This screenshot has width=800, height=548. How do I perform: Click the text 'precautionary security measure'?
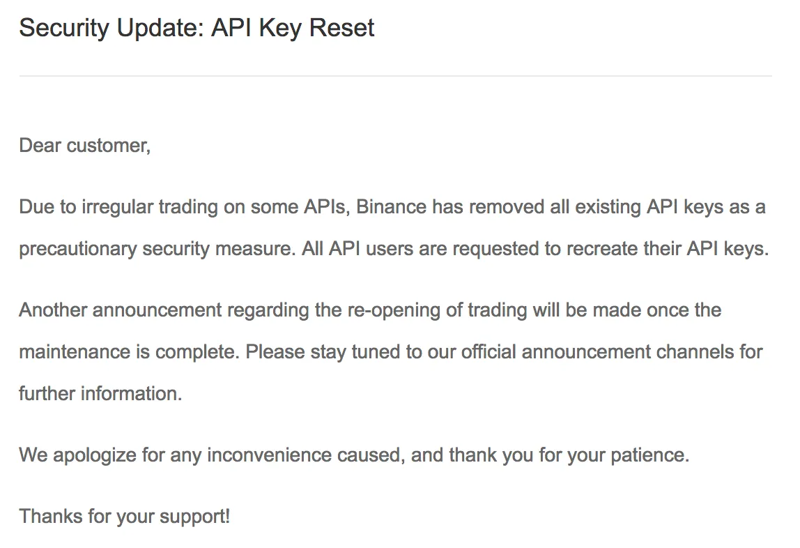pyautogui.click(x=155, y=249)
